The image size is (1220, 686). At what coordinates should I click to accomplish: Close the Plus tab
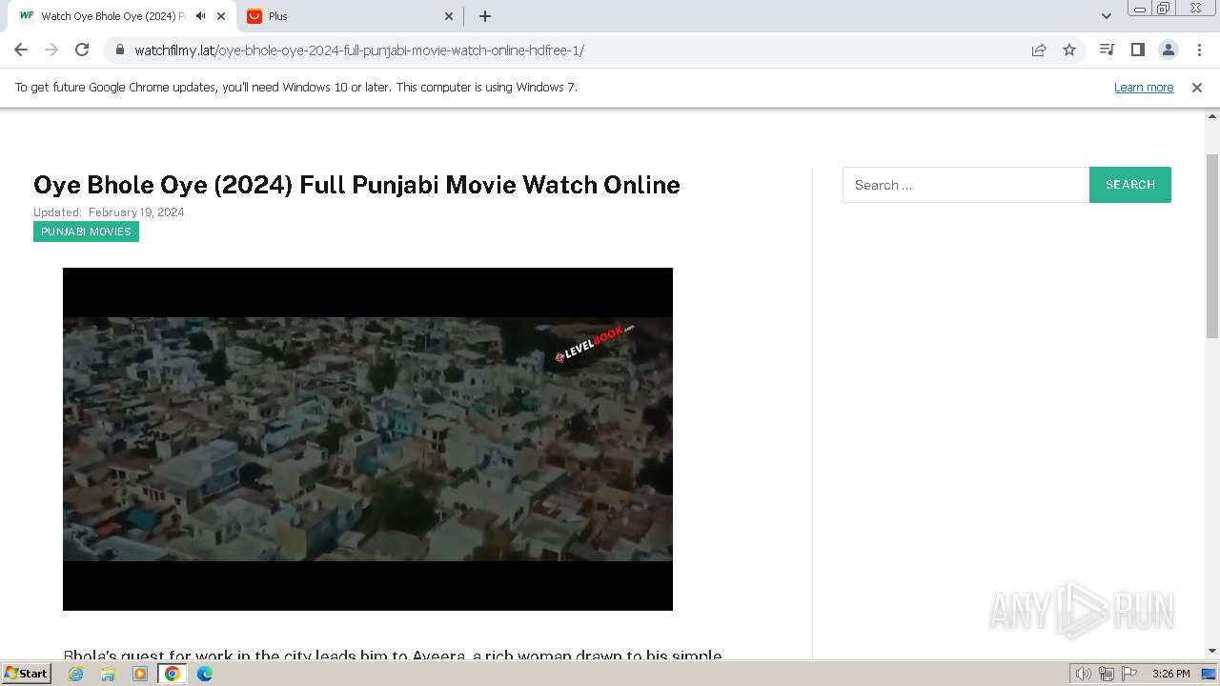click(449, 16)
